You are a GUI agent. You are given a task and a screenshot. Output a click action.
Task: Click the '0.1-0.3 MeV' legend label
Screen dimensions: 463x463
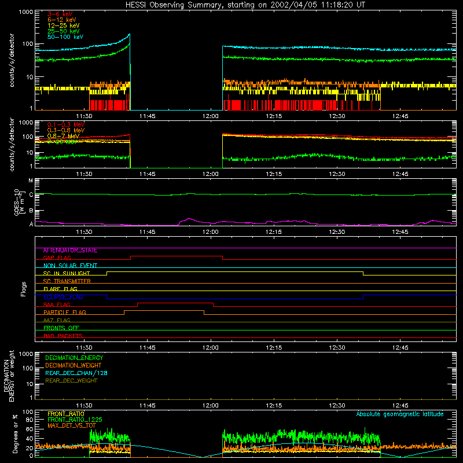[65, 124]
